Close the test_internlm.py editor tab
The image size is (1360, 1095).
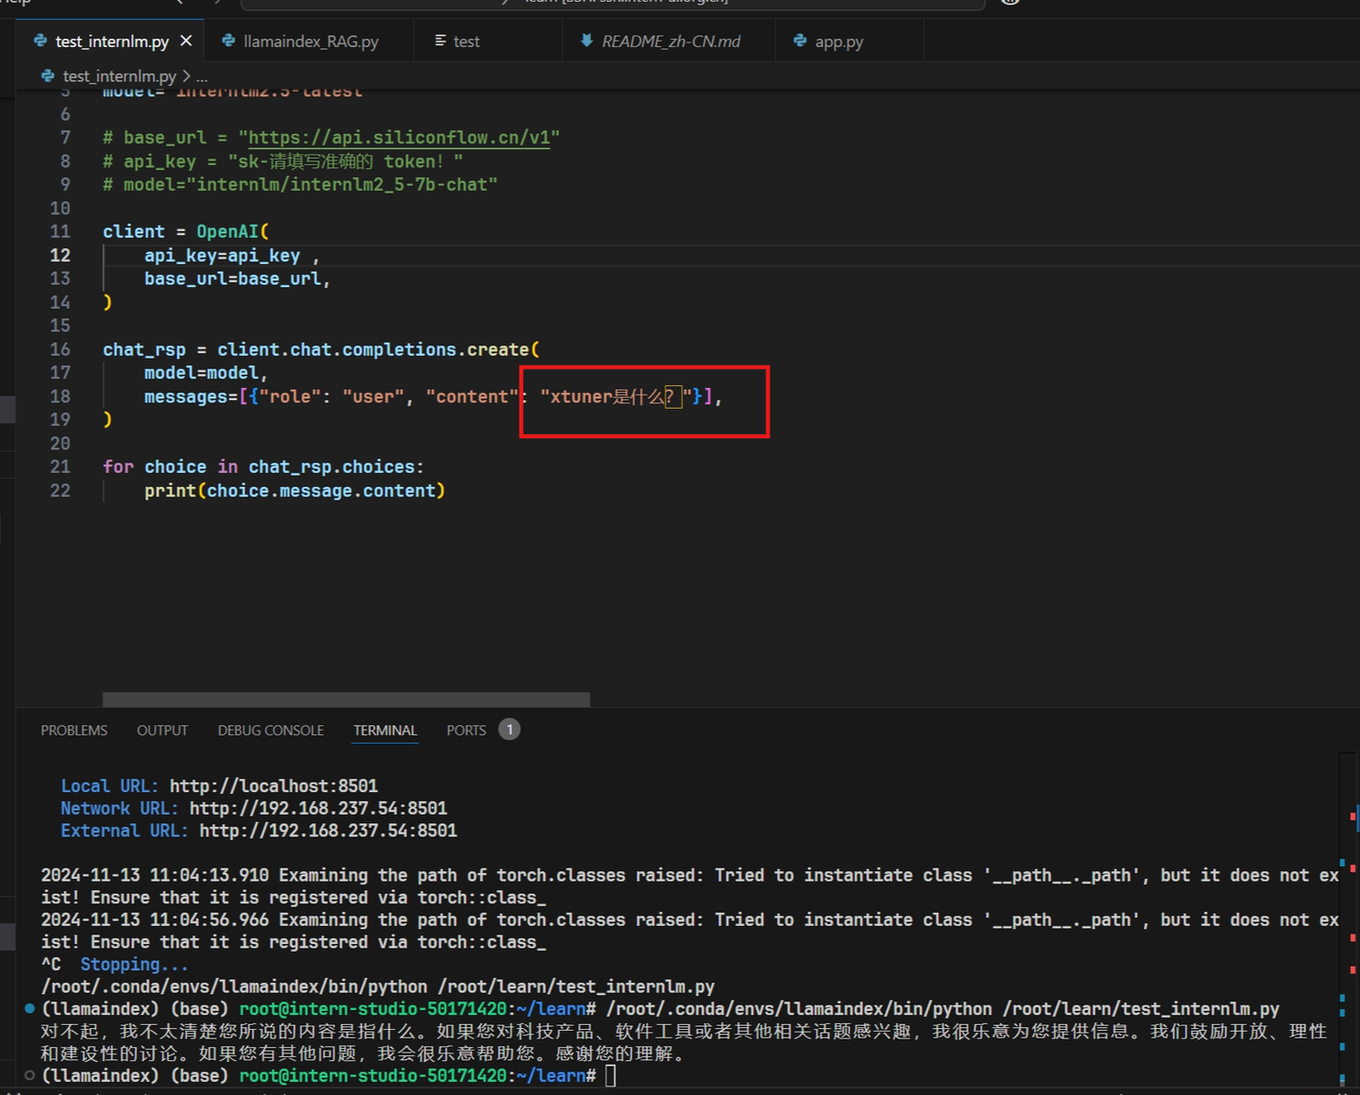click(x=186, y=41)
